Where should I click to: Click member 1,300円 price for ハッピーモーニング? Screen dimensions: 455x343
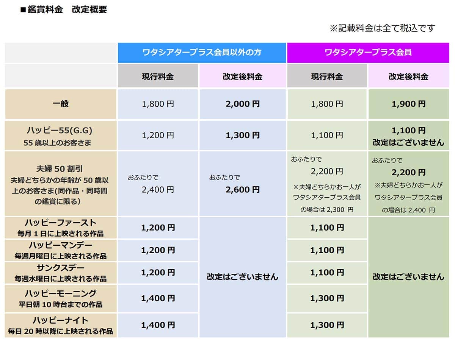tap(327, 298)
